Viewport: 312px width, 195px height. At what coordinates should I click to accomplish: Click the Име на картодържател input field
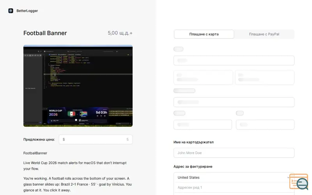[234, 153]
